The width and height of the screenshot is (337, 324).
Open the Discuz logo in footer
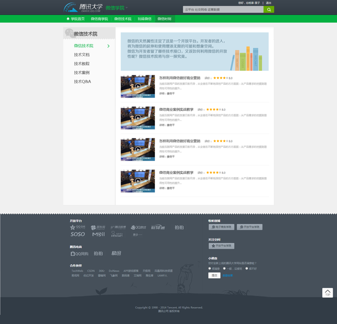coord(117,234)
